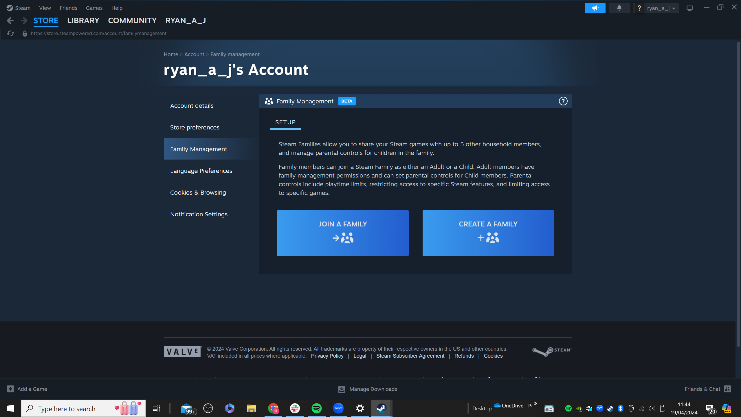Open the Friends menu

pyautogui.click(x=68, y=8)
